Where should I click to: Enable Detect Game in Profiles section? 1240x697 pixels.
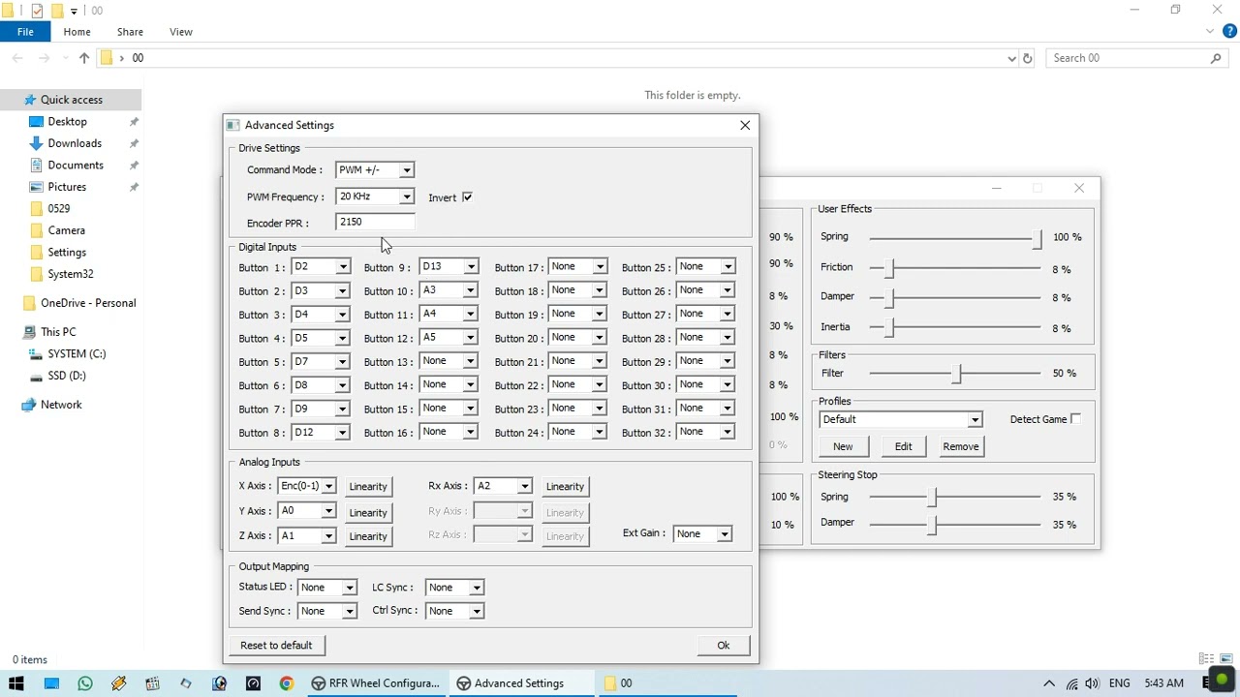coord(1077,418)
